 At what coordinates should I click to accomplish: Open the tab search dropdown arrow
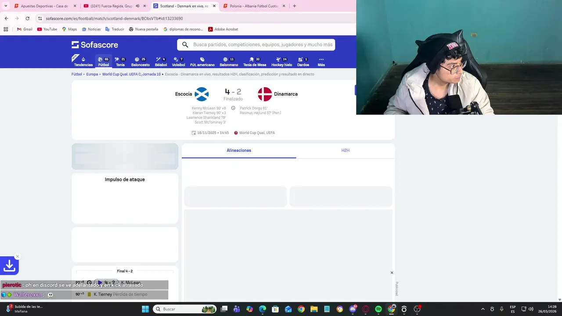click(x=6, y=6)
